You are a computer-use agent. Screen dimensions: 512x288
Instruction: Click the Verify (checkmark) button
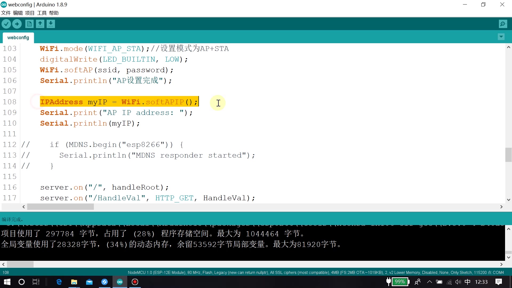click(x=6, y=24)
